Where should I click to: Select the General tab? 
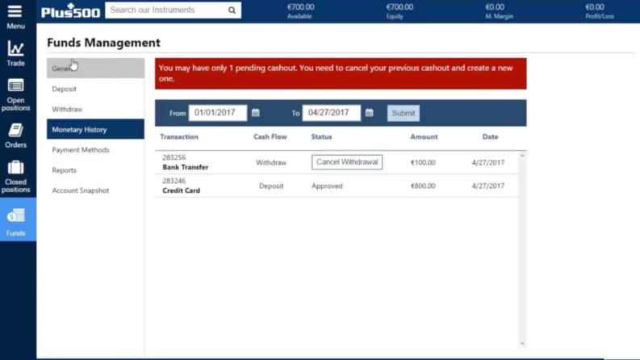(x=94, y=69)
